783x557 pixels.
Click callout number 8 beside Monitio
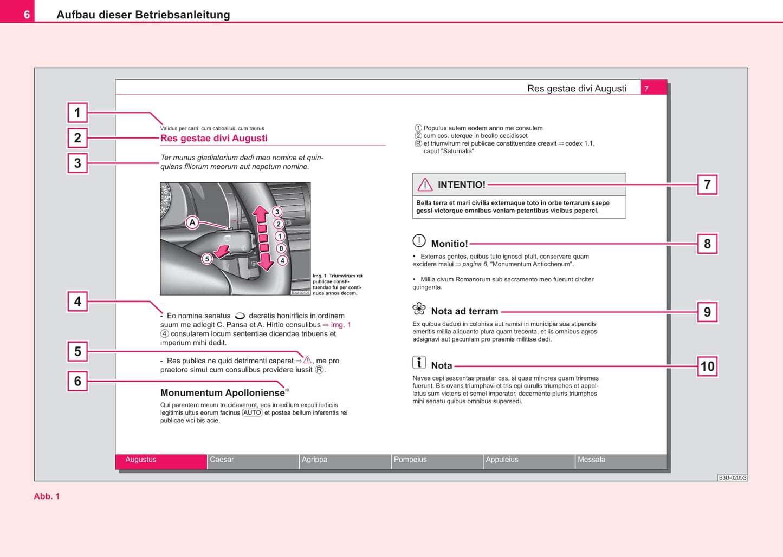point(708,243)
